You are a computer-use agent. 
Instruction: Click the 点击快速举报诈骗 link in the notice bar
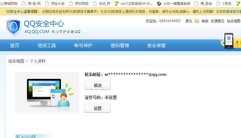[x=228, y=11]
